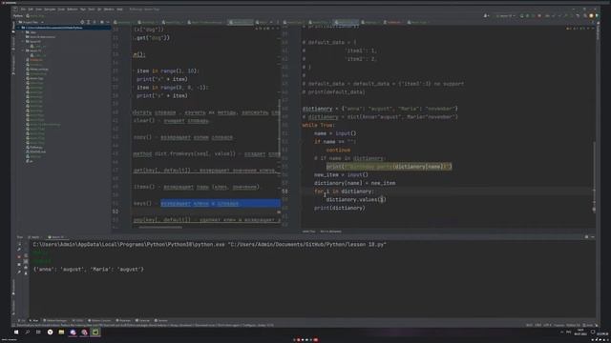This screenshot has width=611, height=343.
Task: Click the Windows Start button
Action: coord(16,333)
